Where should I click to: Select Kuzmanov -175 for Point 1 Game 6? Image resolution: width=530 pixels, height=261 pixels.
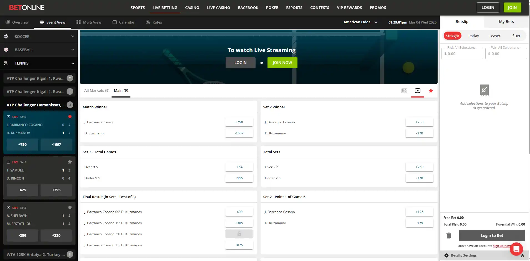tap(420, 223)
